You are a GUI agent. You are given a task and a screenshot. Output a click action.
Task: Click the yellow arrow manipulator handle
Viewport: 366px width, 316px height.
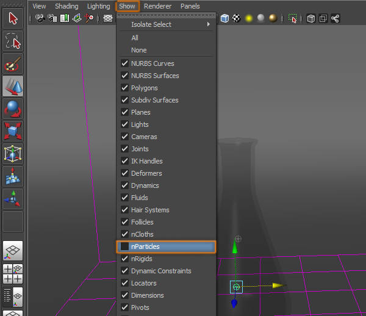(278, 285)
